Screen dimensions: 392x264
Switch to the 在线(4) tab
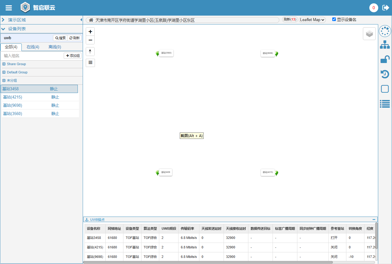coord(33,47)
